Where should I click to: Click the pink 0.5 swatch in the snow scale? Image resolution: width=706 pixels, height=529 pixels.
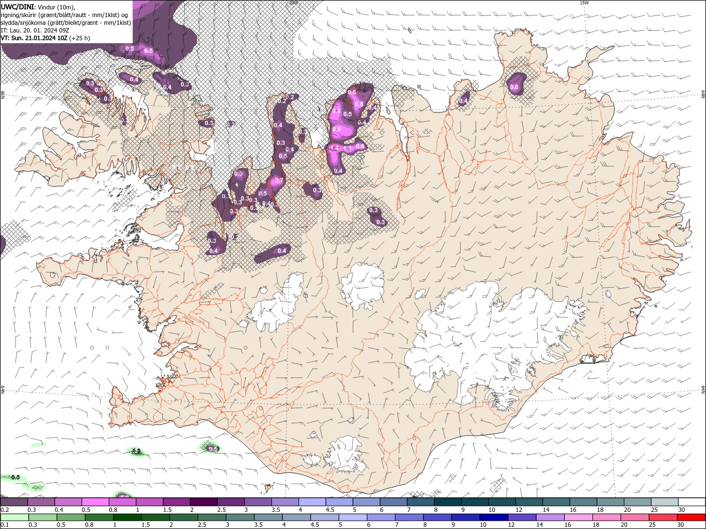click(x=95, y=502)
